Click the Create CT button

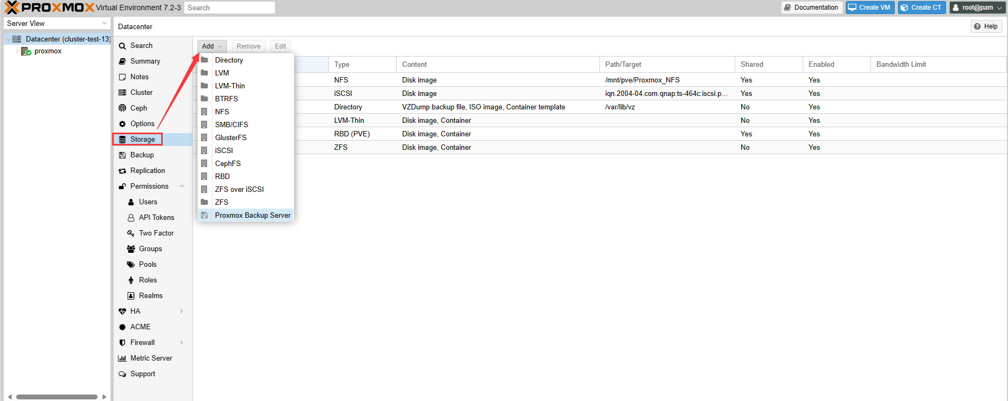[922, 8]
